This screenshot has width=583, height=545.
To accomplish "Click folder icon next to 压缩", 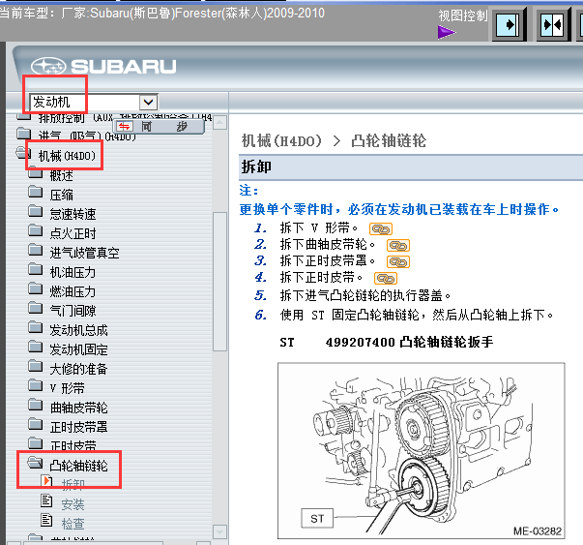I will coord(36,192).
